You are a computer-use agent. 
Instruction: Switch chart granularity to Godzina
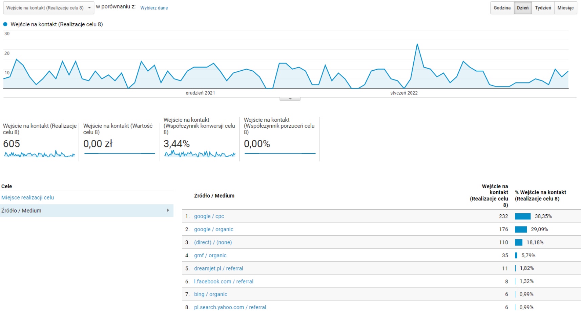pos(502,8)
